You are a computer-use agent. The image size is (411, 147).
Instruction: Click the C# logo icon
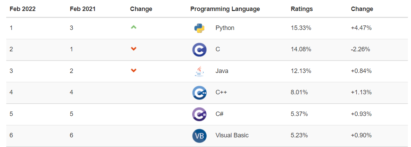(199, 114)
